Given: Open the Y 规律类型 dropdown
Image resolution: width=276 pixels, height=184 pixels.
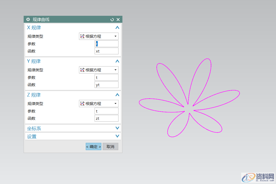Looking at the screenshot, I should (99, 70).
